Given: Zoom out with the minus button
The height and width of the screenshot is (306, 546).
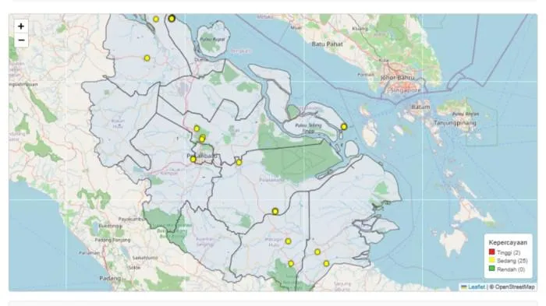Looking at the screenshot, I should pyautogui.click(x=21, y=40).
